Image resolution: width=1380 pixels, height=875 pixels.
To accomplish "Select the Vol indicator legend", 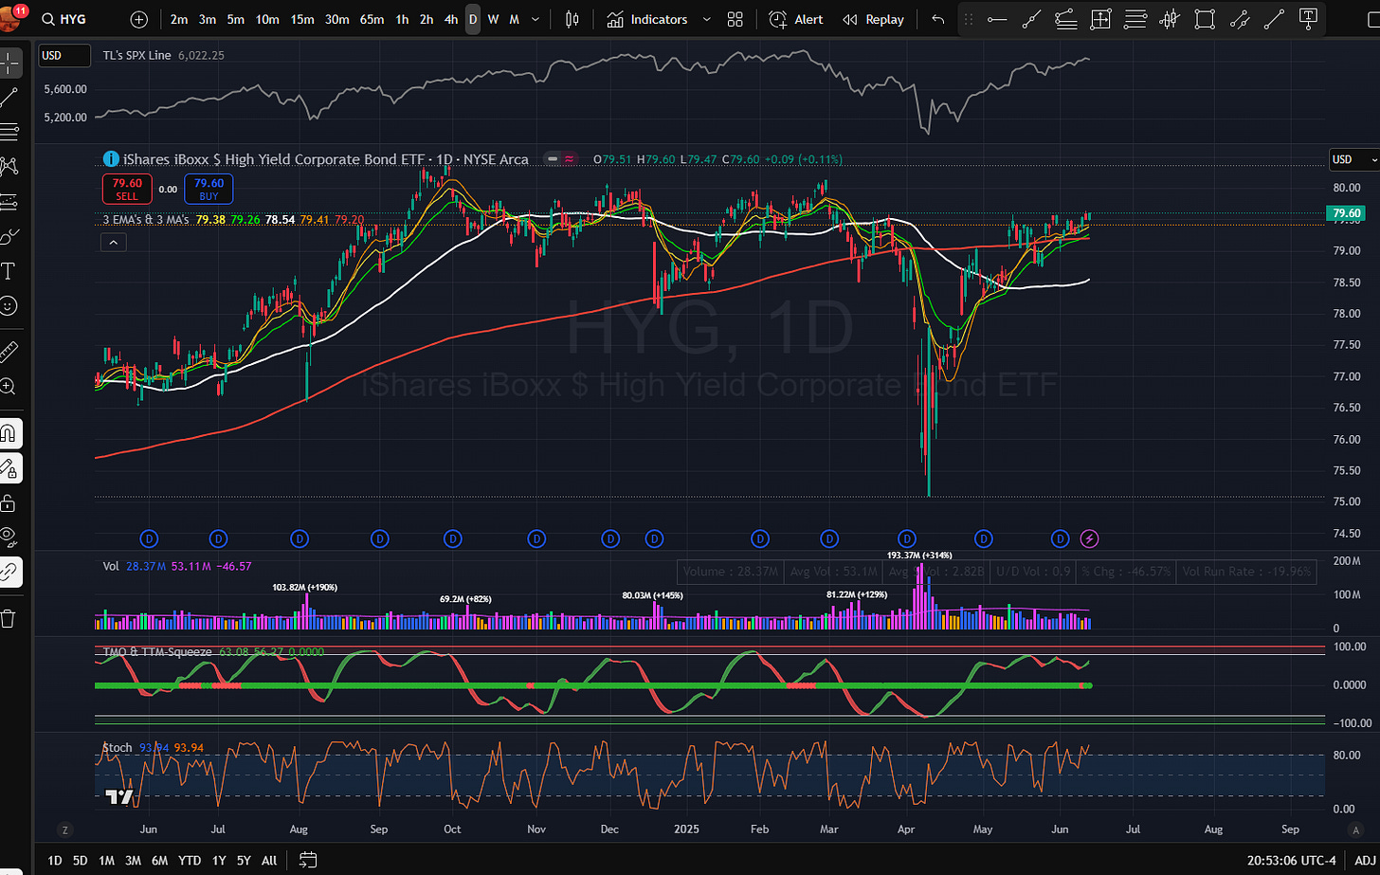I will pyautogui.click(x=110, y=566).
